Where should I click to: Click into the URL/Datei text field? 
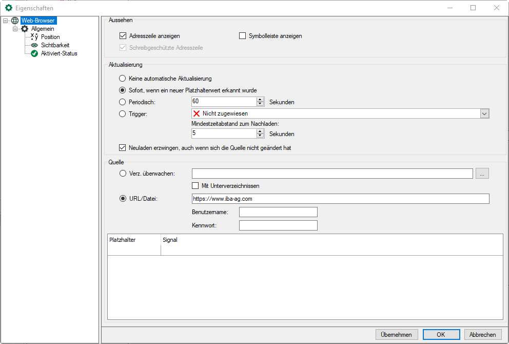click(x=340, y=199)
